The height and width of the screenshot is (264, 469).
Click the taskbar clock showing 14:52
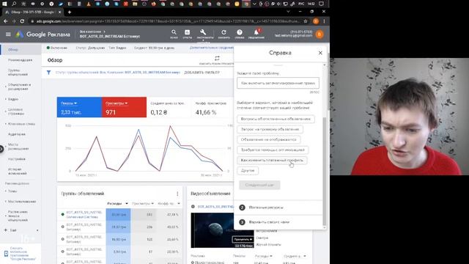coord(311,4)
